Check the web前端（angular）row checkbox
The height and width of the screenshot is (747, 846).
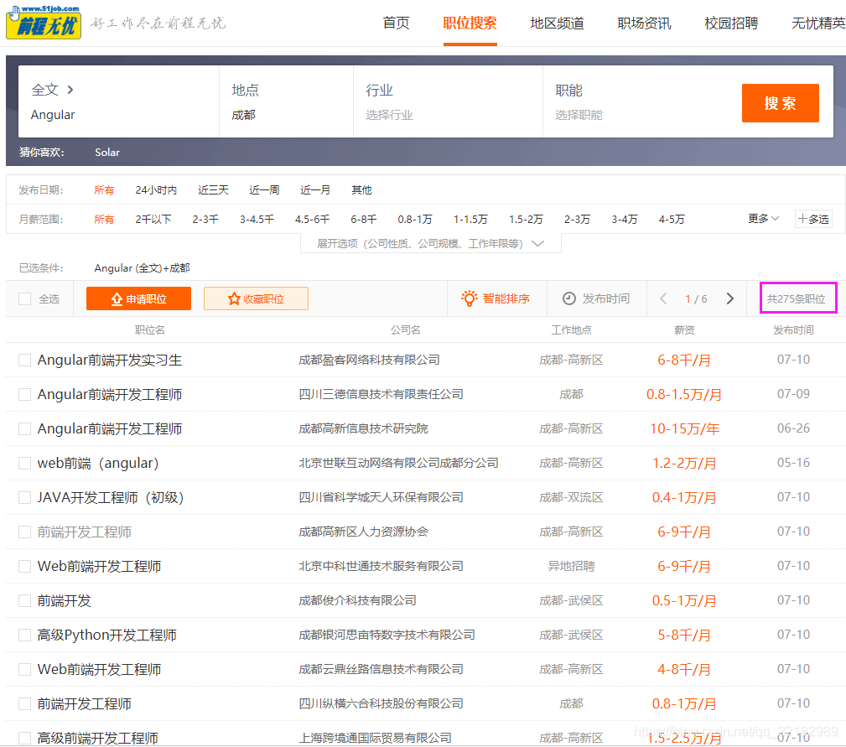coord(25,463)
